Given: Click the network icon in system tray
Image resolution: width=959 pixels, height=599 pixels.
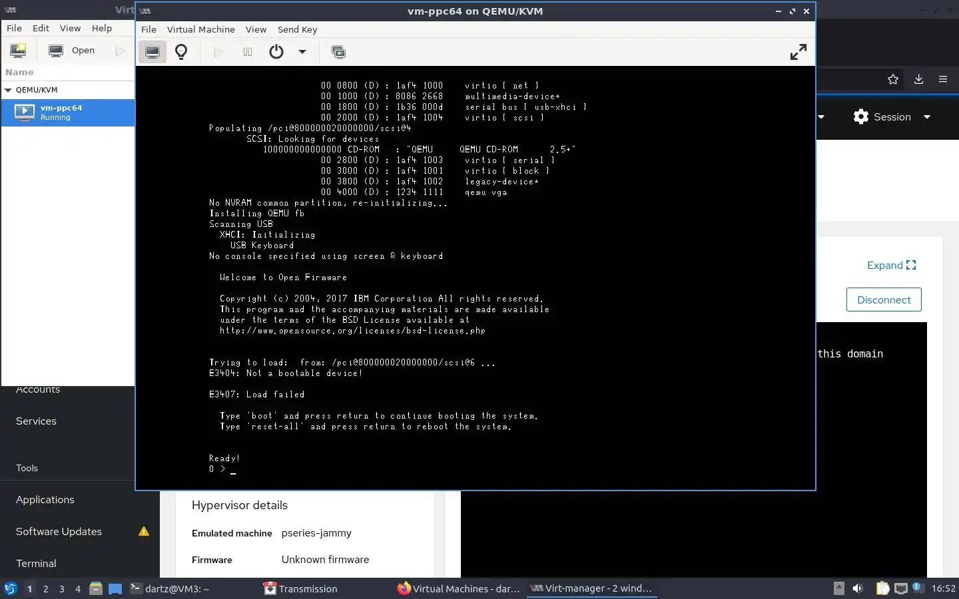Looking at the screenshot, I should (x=900, y=588).
